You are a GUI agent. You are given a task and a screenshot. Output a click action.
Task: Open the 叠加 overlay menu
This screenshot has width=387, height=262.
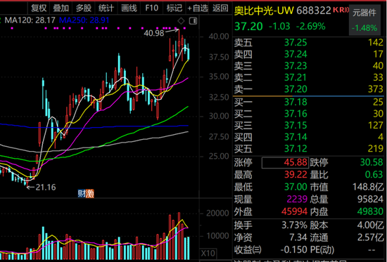pos(61,8)
